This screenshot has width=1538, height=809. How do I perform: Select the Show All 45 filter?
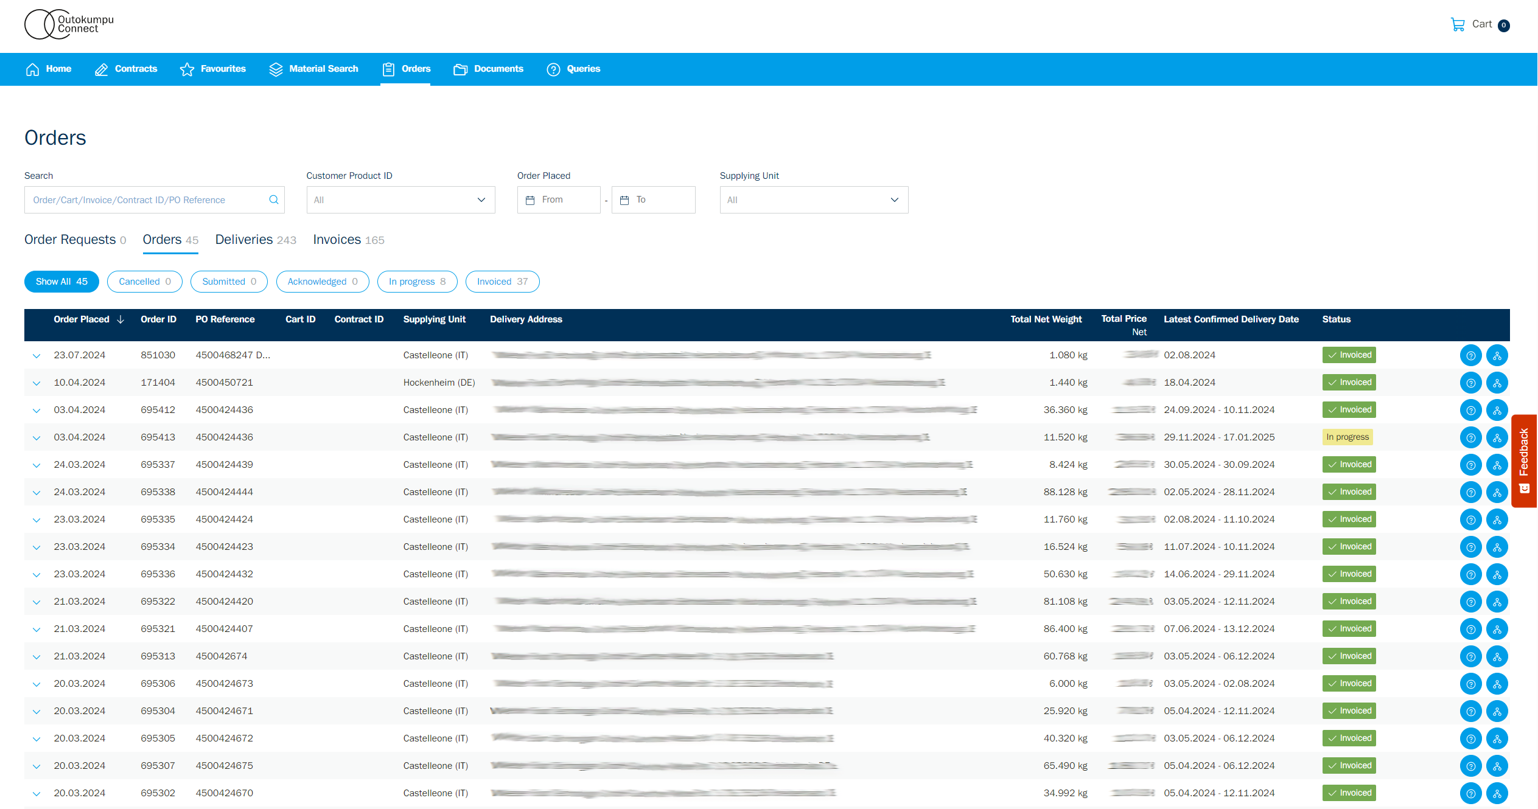click(61, 282)
